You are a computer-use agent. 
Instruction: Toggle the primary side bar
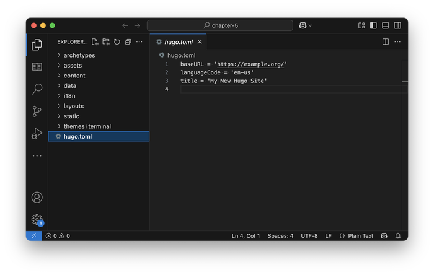pos(373,25)
